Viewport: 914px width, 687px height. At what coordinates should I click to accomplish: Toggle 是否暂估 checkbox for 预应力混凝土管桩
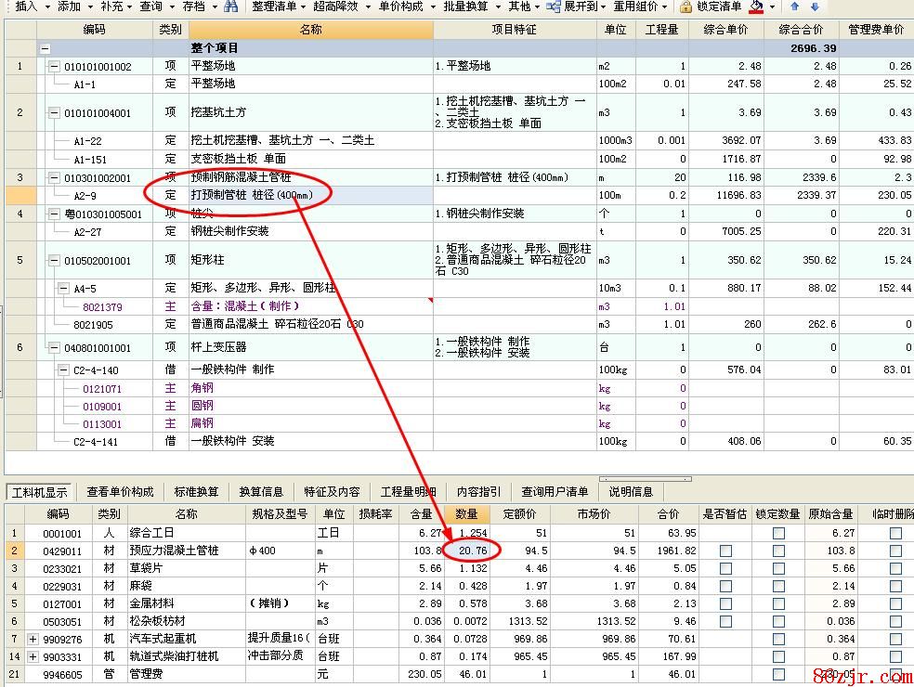click(725, 551)
